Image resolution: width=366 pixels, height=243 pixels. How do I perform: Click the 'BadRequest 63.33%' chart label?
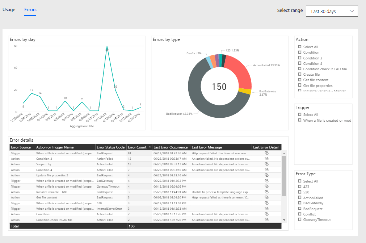pyautogui.click(x=179, y=114)
